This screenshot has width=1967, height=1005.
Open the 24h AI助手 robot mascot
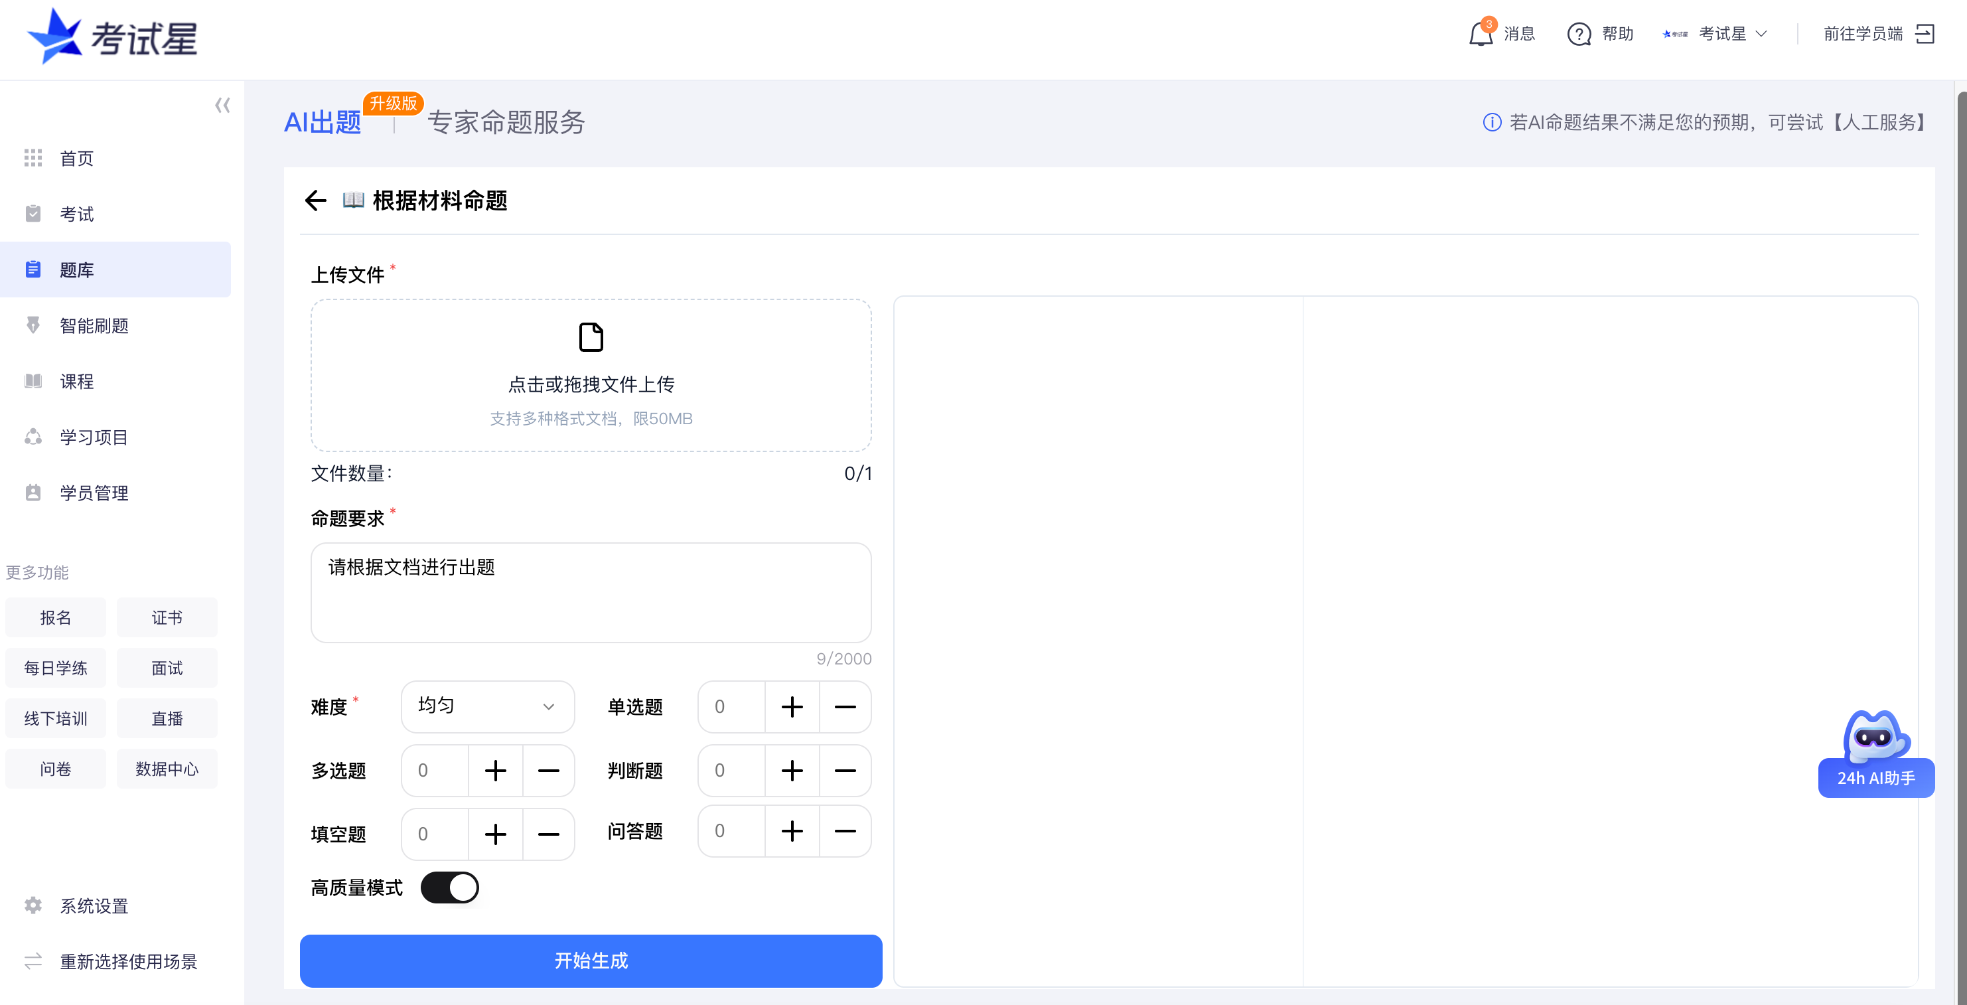pos(1875,737)
